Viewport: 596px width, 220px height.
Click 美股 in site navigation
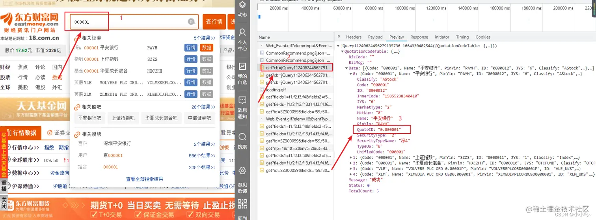click(x=23, y=87)
